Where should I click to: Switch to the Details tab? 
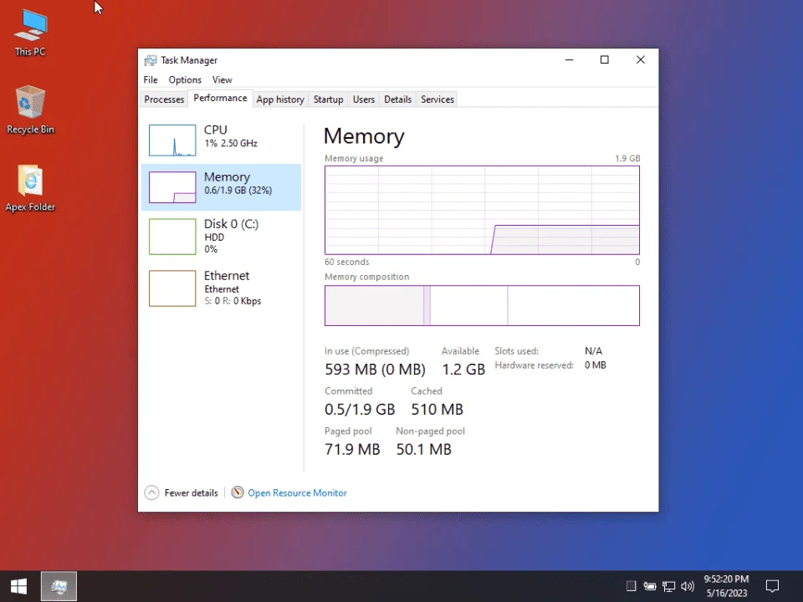point(398,99)
